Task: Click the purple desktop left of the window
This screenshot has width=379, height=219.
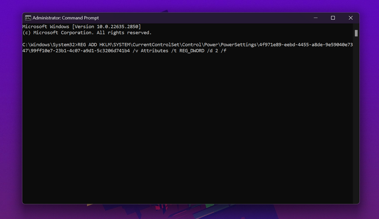Action: pos(10,109)
